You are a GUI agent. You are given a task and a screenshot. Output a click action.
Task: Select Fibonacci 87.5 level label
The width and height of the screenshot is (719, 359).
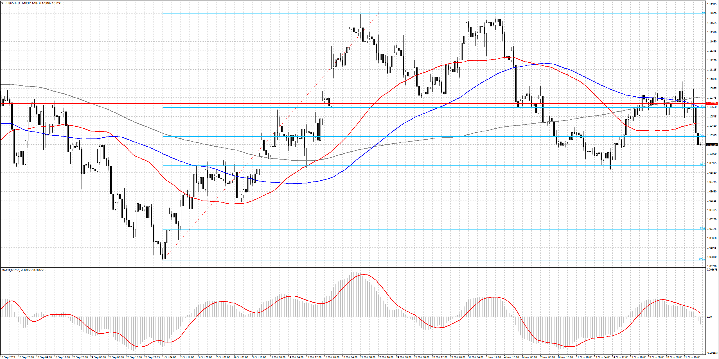(x=702, y=228)
